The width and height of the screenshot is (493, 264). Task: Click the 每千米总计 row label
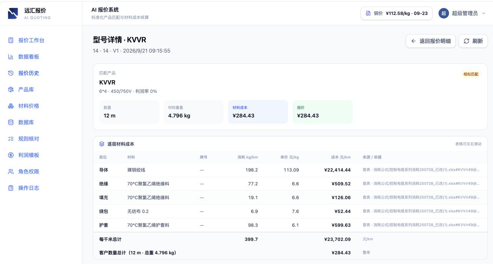tap(110, 239)
